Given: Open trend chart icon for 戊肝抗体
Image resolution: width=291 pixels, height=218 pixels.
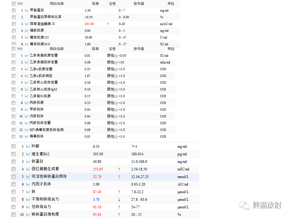Looking at the screenshot, I should click(27, 116).
